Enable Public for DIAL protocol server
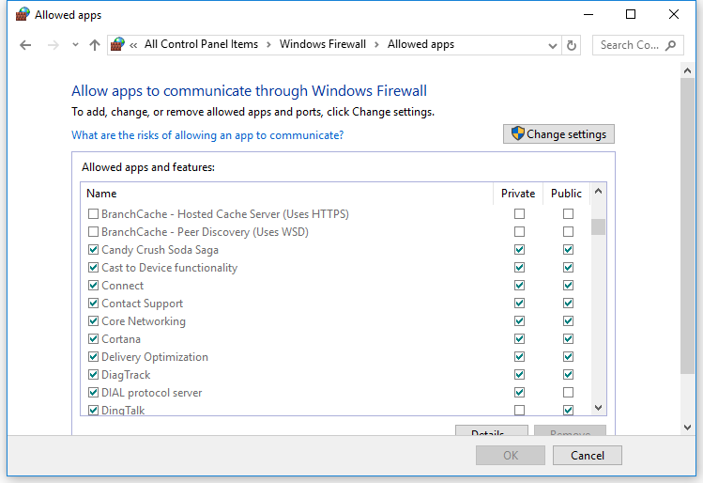The image size is (703, 483). pyautogui.click(x=568, y=393)
